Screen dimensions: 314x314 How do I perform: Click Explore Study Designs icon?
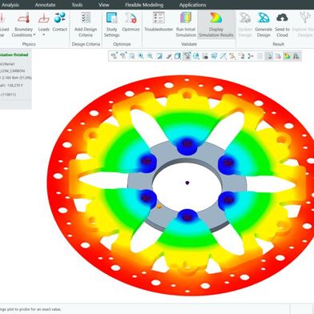305,18
